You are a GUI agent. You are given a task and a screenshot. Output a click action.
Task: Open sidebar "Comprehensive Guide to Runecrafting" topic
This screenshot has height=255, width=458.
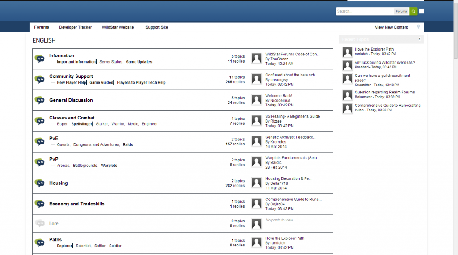388,105
